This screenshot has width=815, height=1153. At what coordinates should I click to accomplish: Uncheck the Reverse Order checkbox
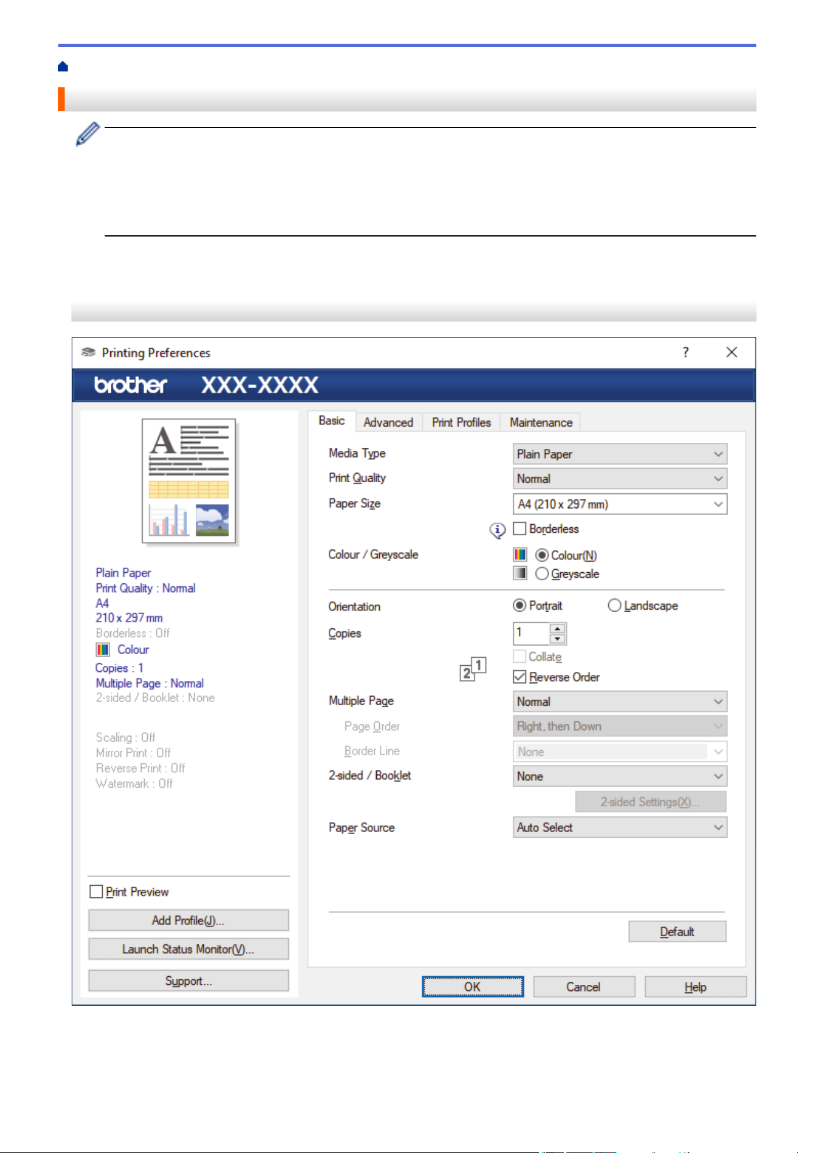(x=520, y=677)
